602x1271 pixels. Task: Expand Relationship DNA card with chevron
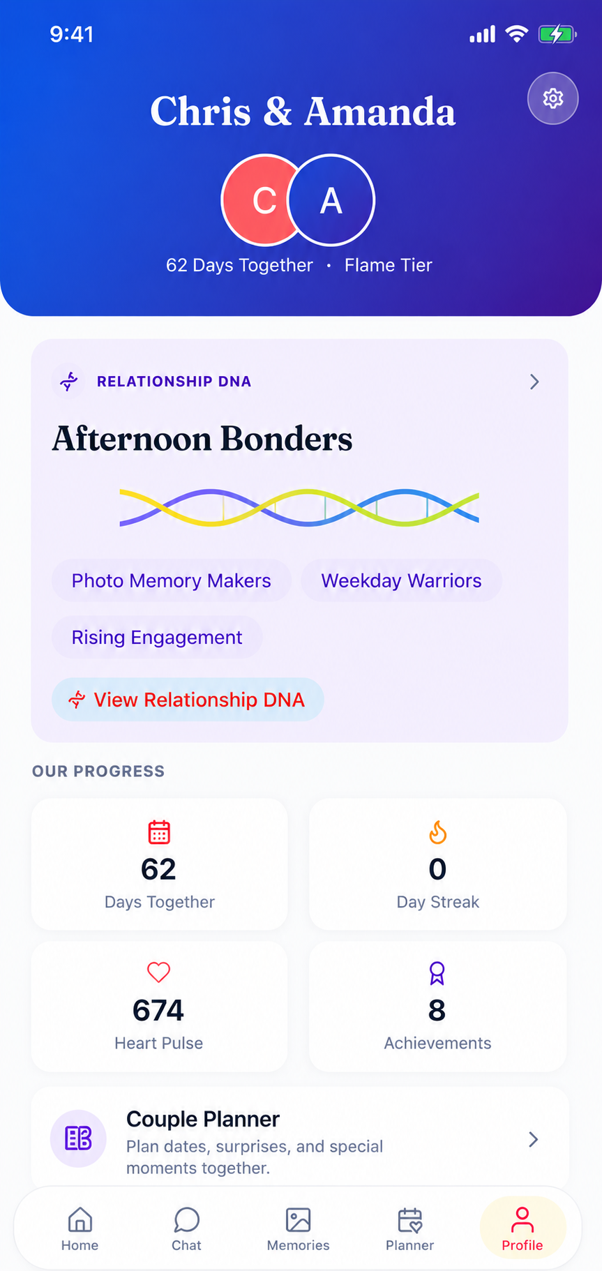534,382
